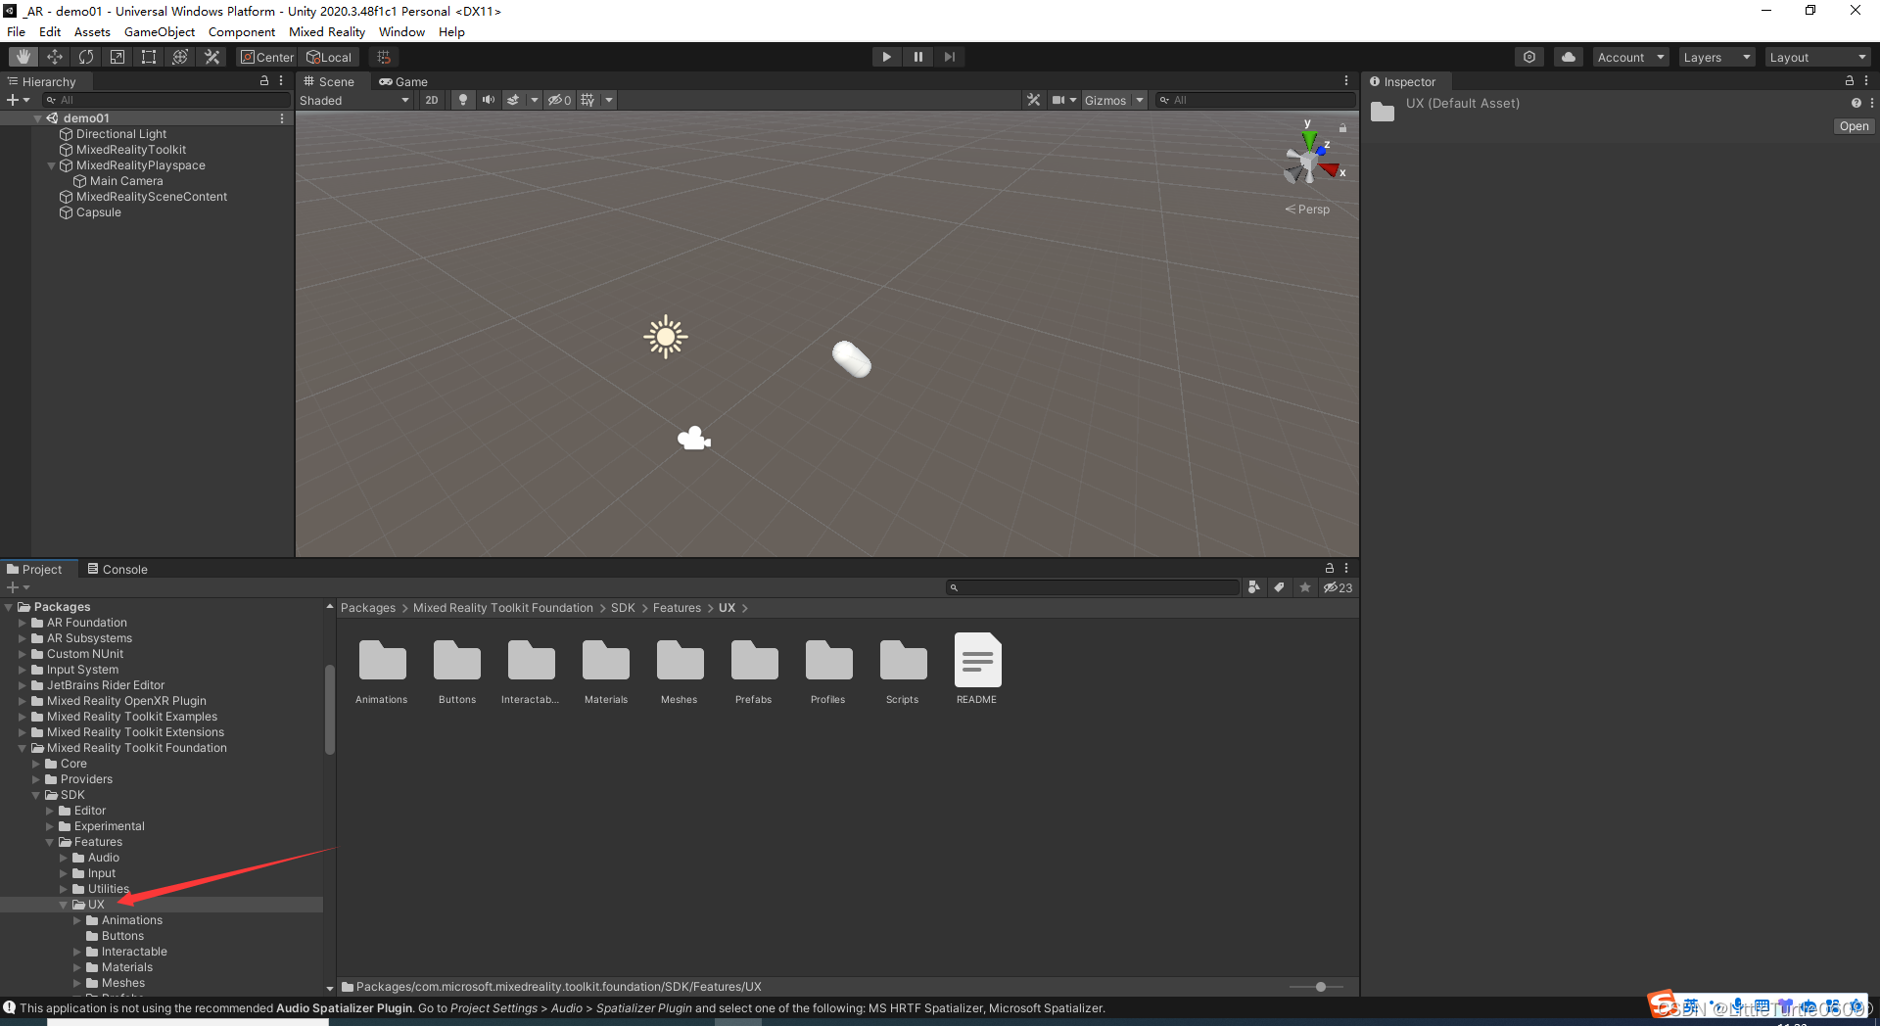Search by type icon in Project
This screenshot has height=1026, width=1880.
[x=1253, y=587]
